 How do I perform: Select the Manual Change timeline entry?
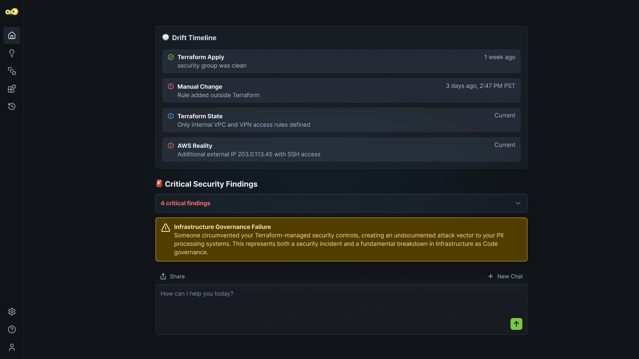[341, 90]
